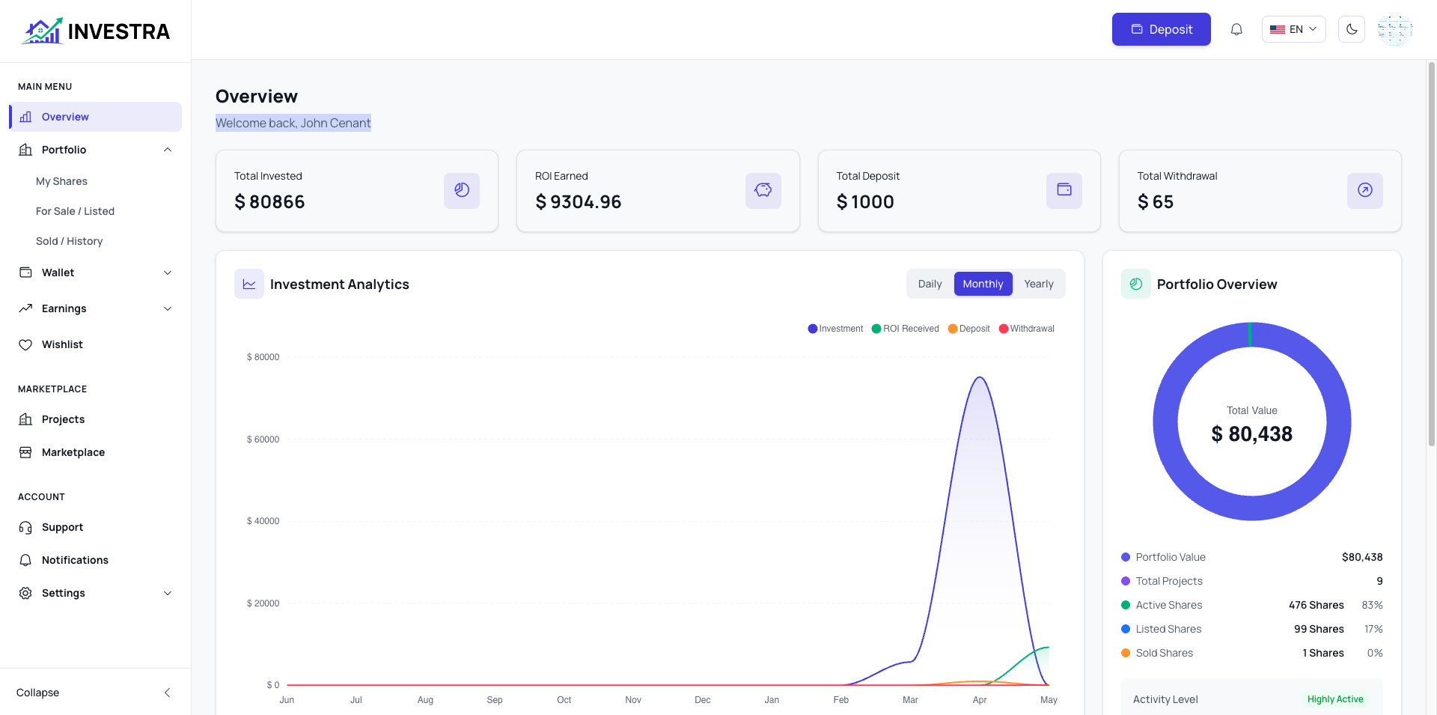The image size is (1437, 715).
Task: Toggle the Deposit legend series
Action: pos(968,329)
